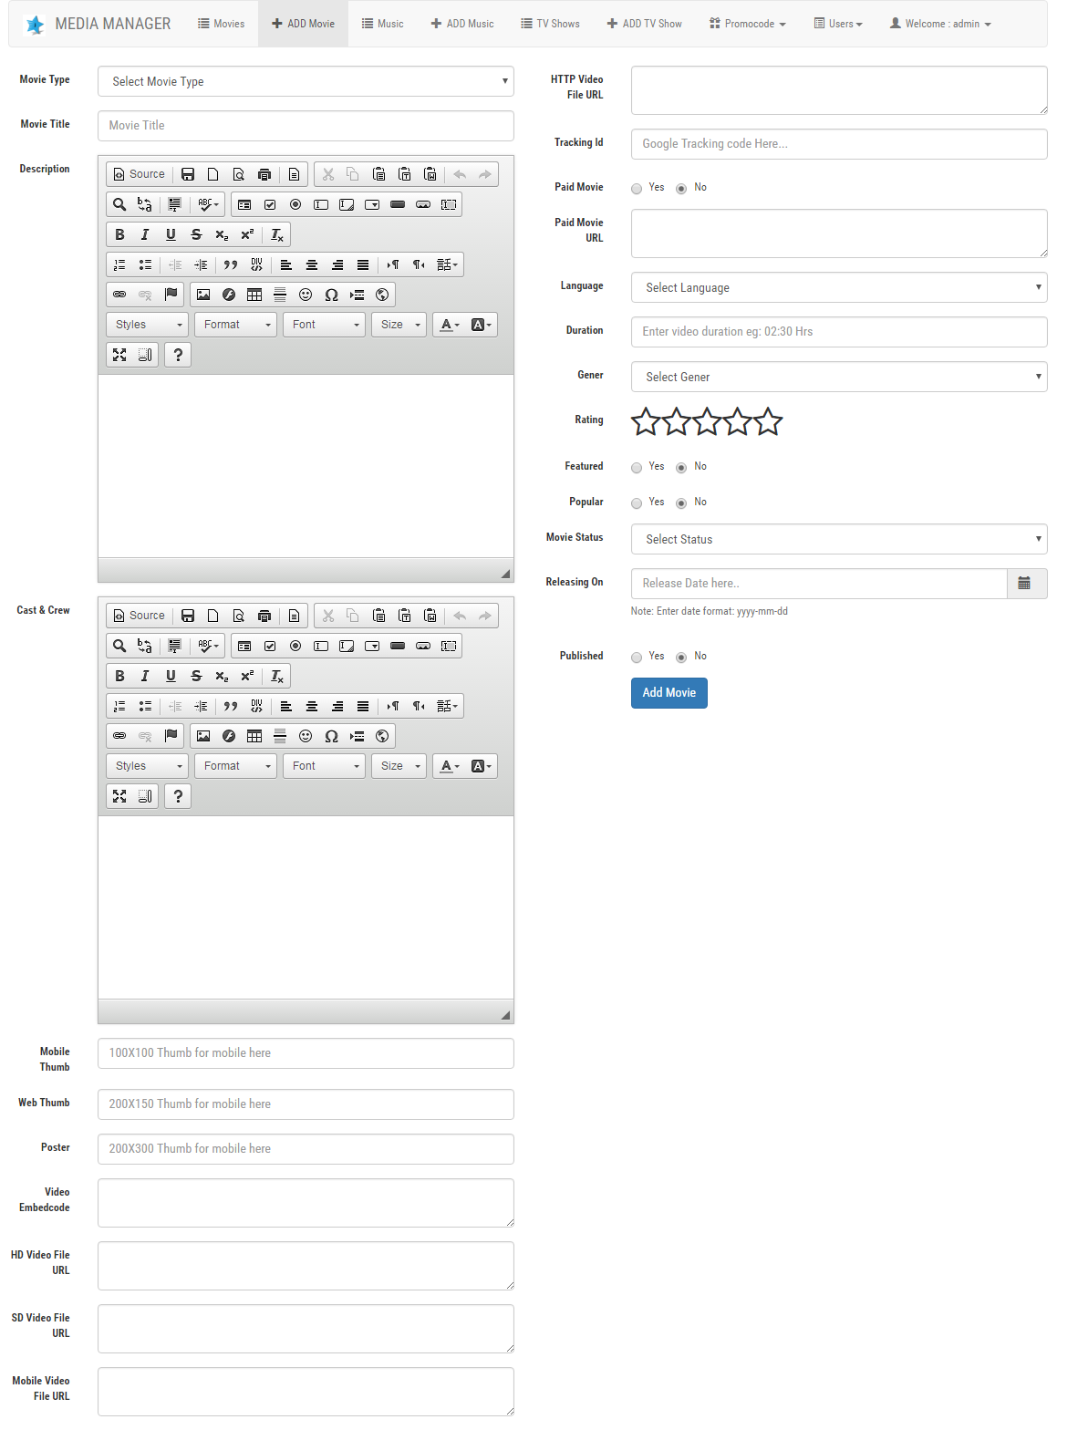Open Format dropdown in Description editor
Image resolution: width=1078 pixels, height=1430 pixels.
236,325
